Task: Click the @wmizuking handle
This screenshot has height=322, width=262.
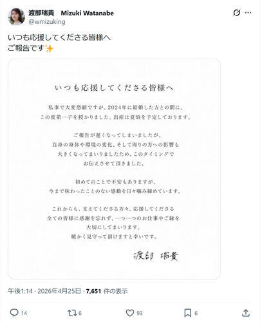Action: click(x=47, y=22)
